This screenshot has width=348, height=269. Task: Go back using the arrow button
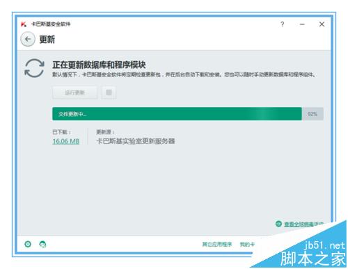pyautogui.click(x=28, y=39)
